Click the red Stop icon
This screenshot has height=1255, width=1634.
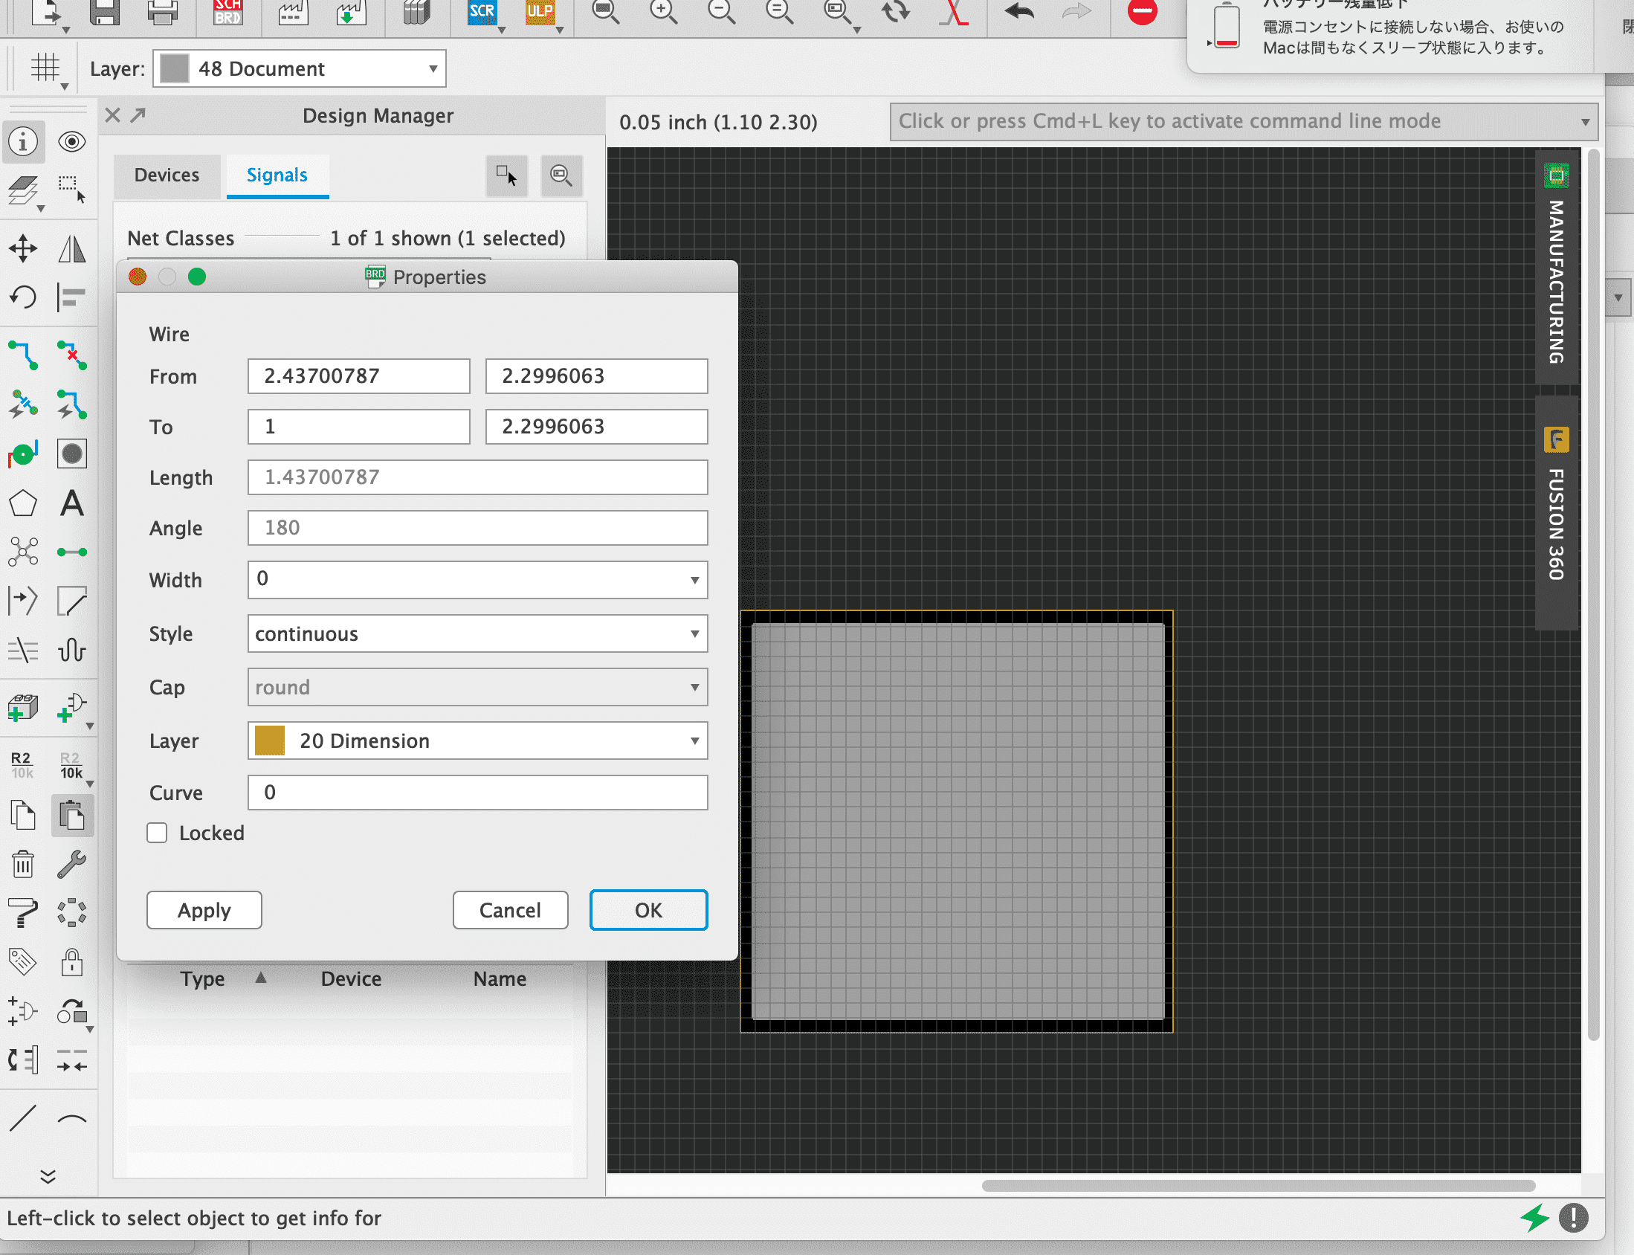1142,12
